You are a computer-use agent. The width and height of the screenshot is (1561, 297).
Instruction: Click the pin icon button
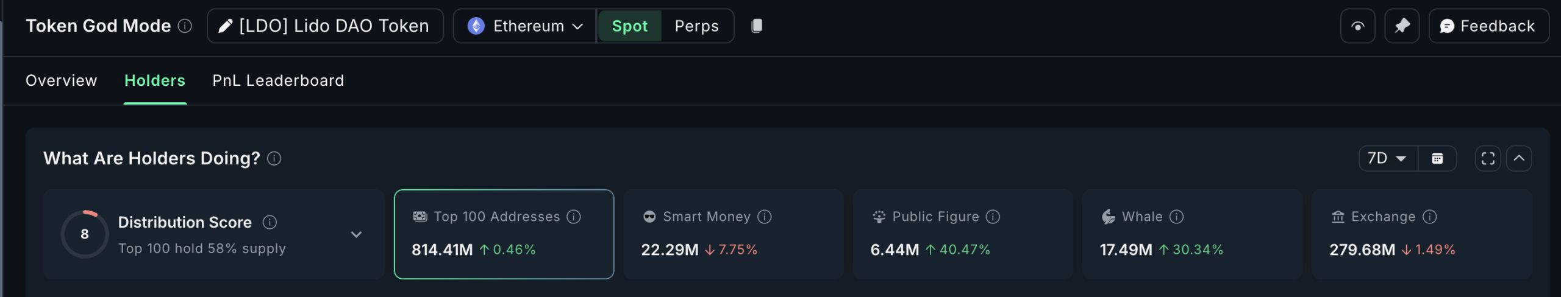coord(1402,26)
